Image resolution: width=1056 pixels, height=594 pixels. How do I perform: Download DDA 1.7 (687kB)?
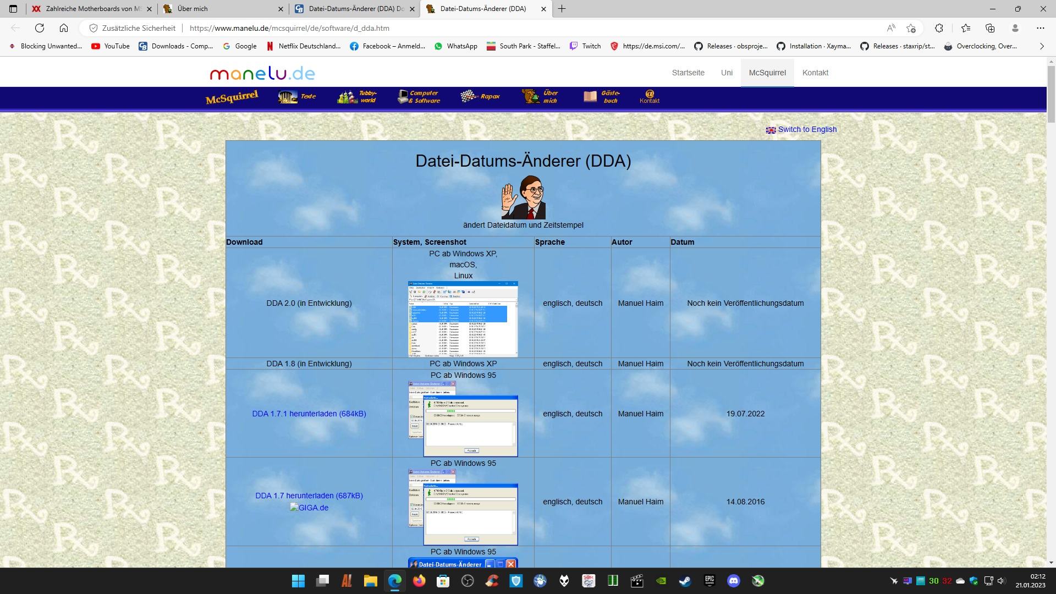309,496
